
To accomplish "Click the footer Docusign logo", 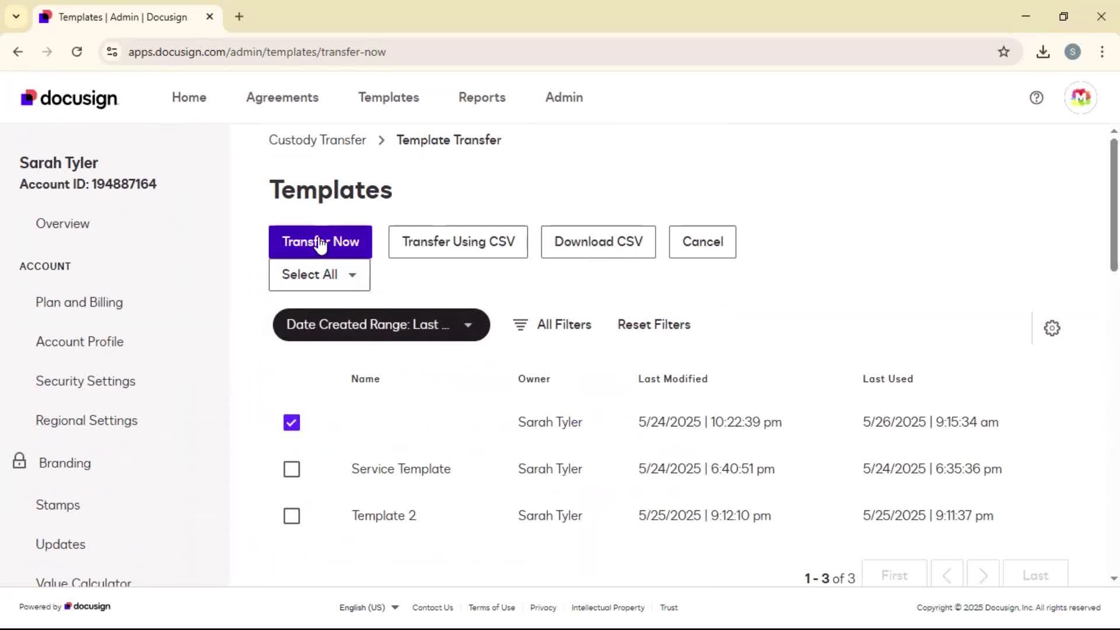I will [87, 607].
